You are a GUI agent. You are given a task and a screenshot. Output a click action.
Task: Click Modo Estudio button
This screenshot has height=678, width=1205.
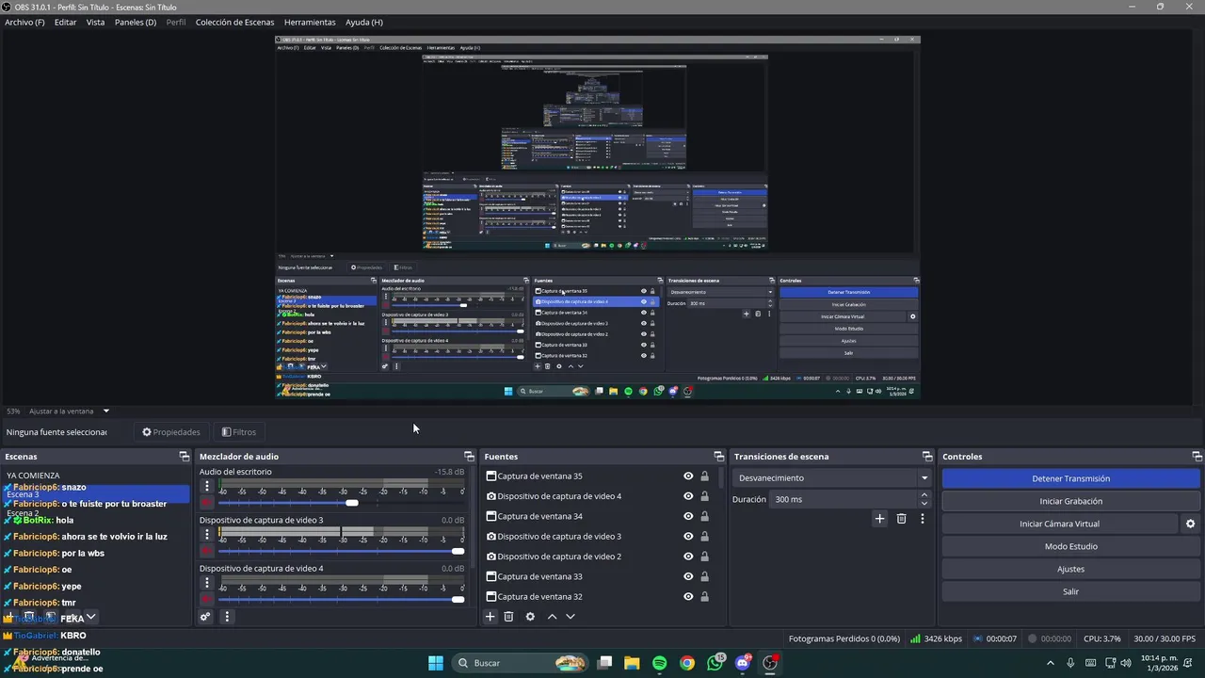click(1070, 546)
